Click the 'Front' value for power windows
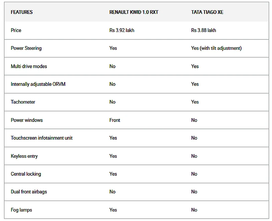Screen dimensions: 272x221 coord(115,120)
